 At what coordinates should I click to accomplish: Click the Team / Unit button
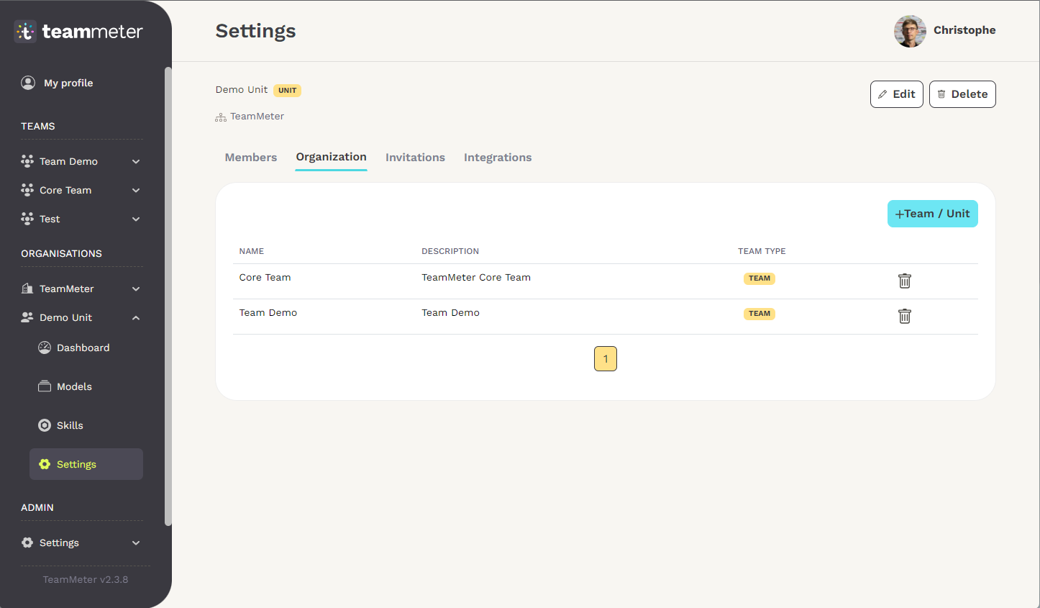pos(932,213)
